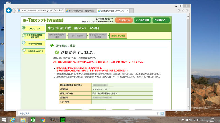
Task: Open Internet Explorer from the taskbar
Action: 12,119
